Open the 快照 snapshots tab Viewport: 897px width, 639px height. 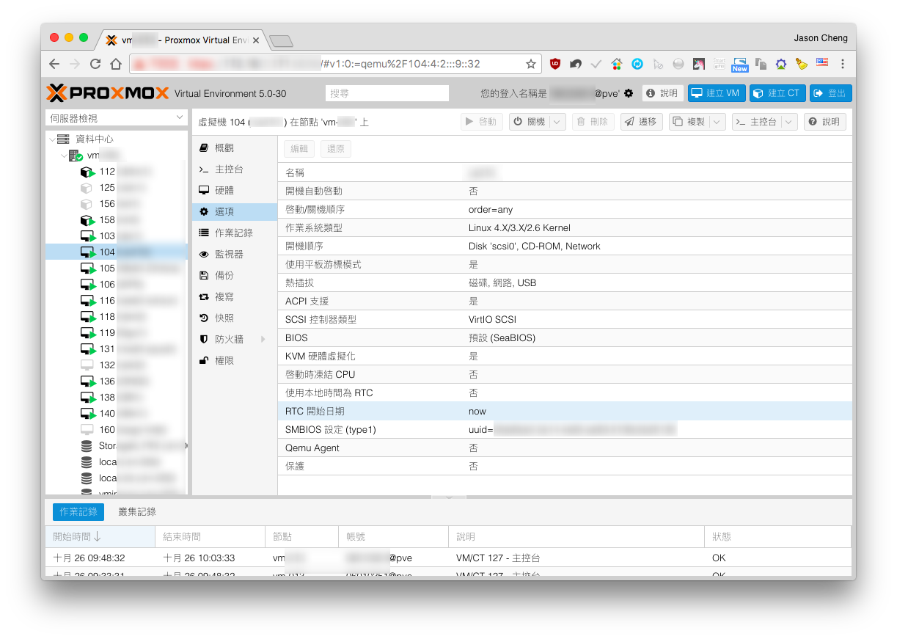pyautogui.click(x=235, y=318)
